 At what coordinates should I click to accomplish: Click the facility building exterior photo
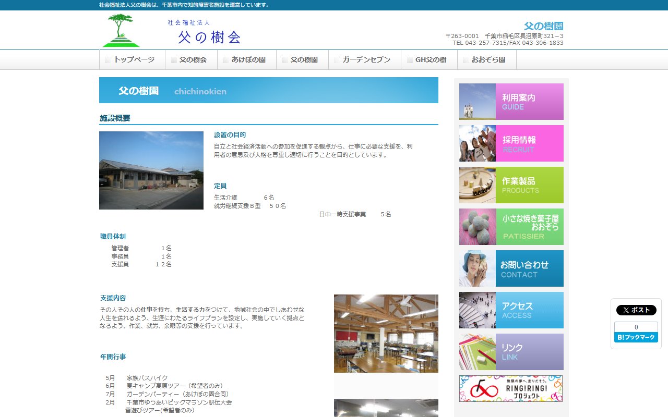(x=151, y=170)
